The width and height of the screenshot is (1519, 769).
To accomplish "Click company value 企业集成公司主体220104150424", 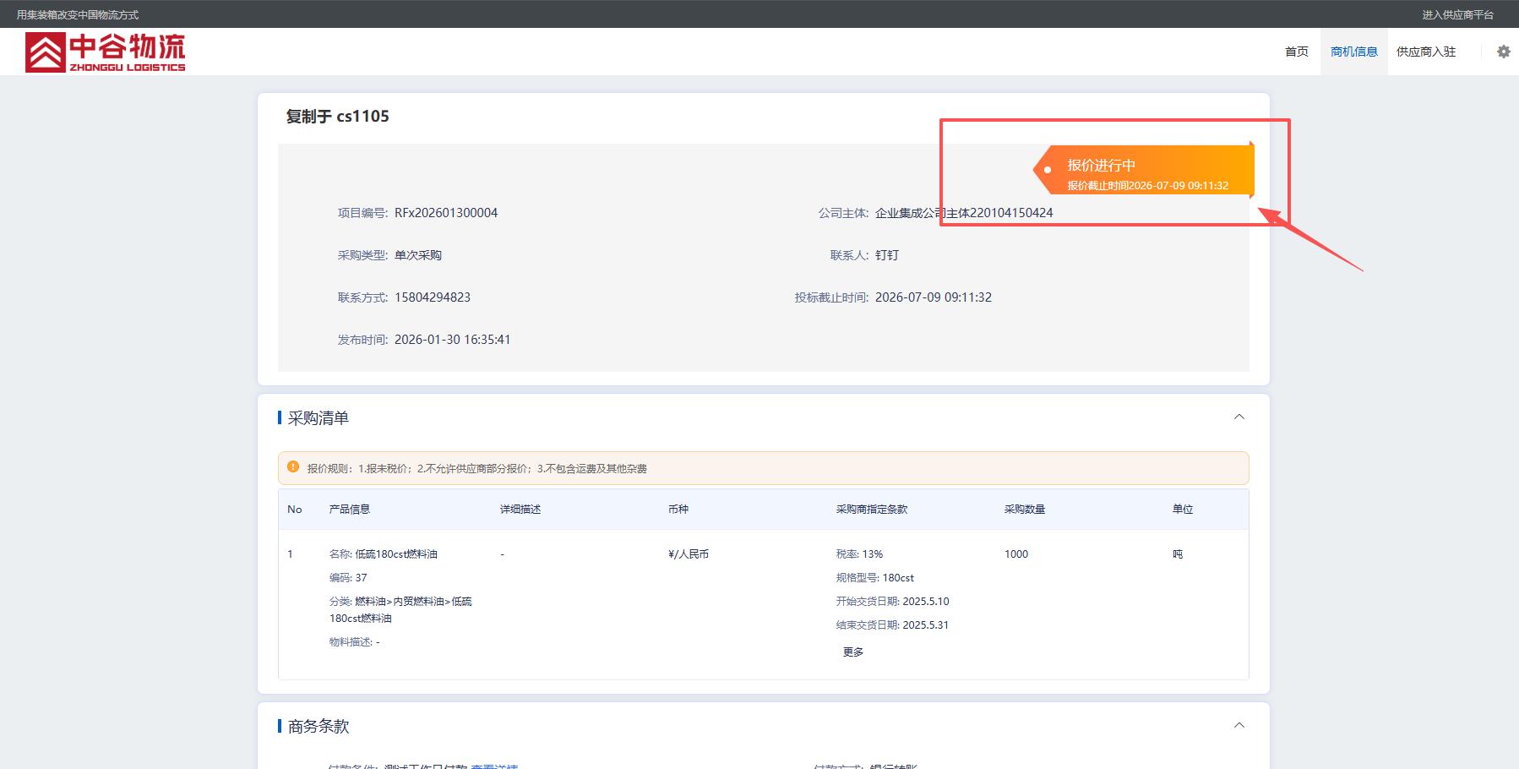I will click(964, 213).
